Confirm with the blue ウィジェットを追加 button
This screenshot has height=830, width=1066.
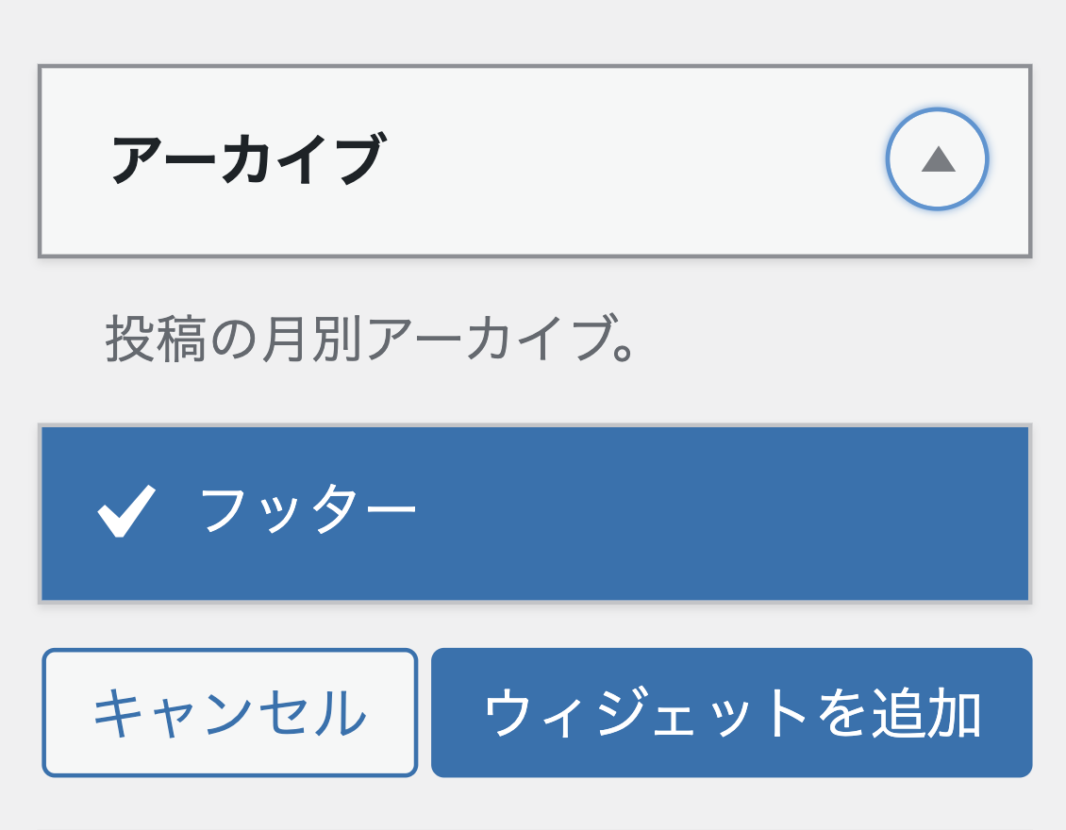pyautogui.click(x=731, y=713)
